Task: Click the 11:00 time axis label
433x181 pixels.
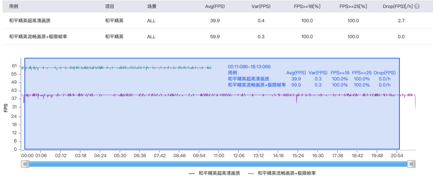Action: [x=219, y=156]
